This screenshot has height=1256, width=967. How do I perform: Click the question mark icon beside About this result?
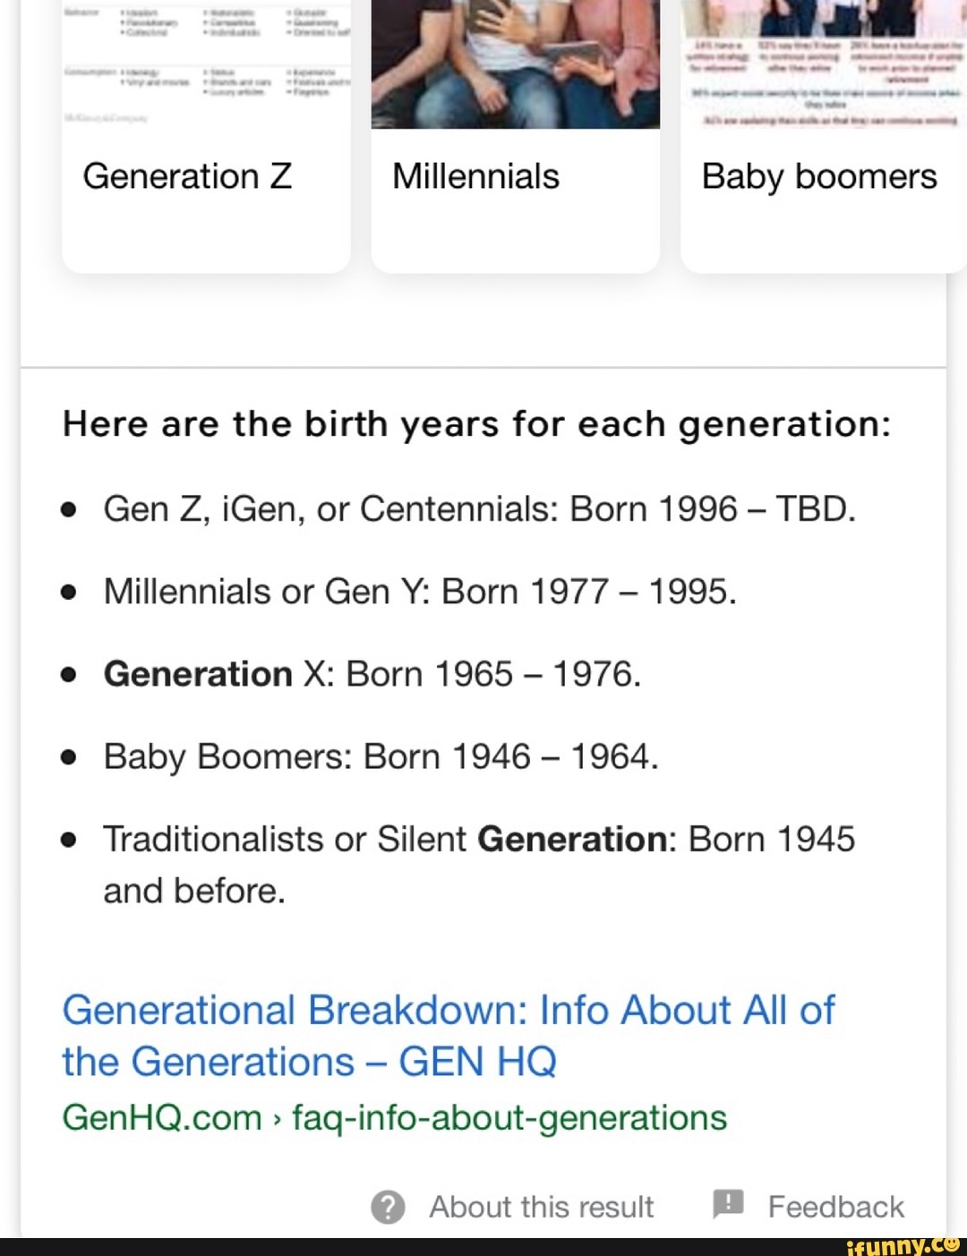pyautogui.click(x=387, y=1206)
